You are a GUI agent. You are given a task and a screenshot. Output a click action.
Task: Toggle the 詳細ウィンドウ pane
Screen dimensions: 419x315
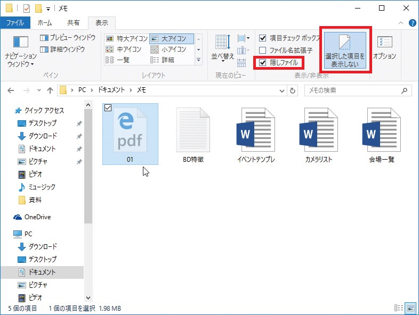[x=62, y=49]
